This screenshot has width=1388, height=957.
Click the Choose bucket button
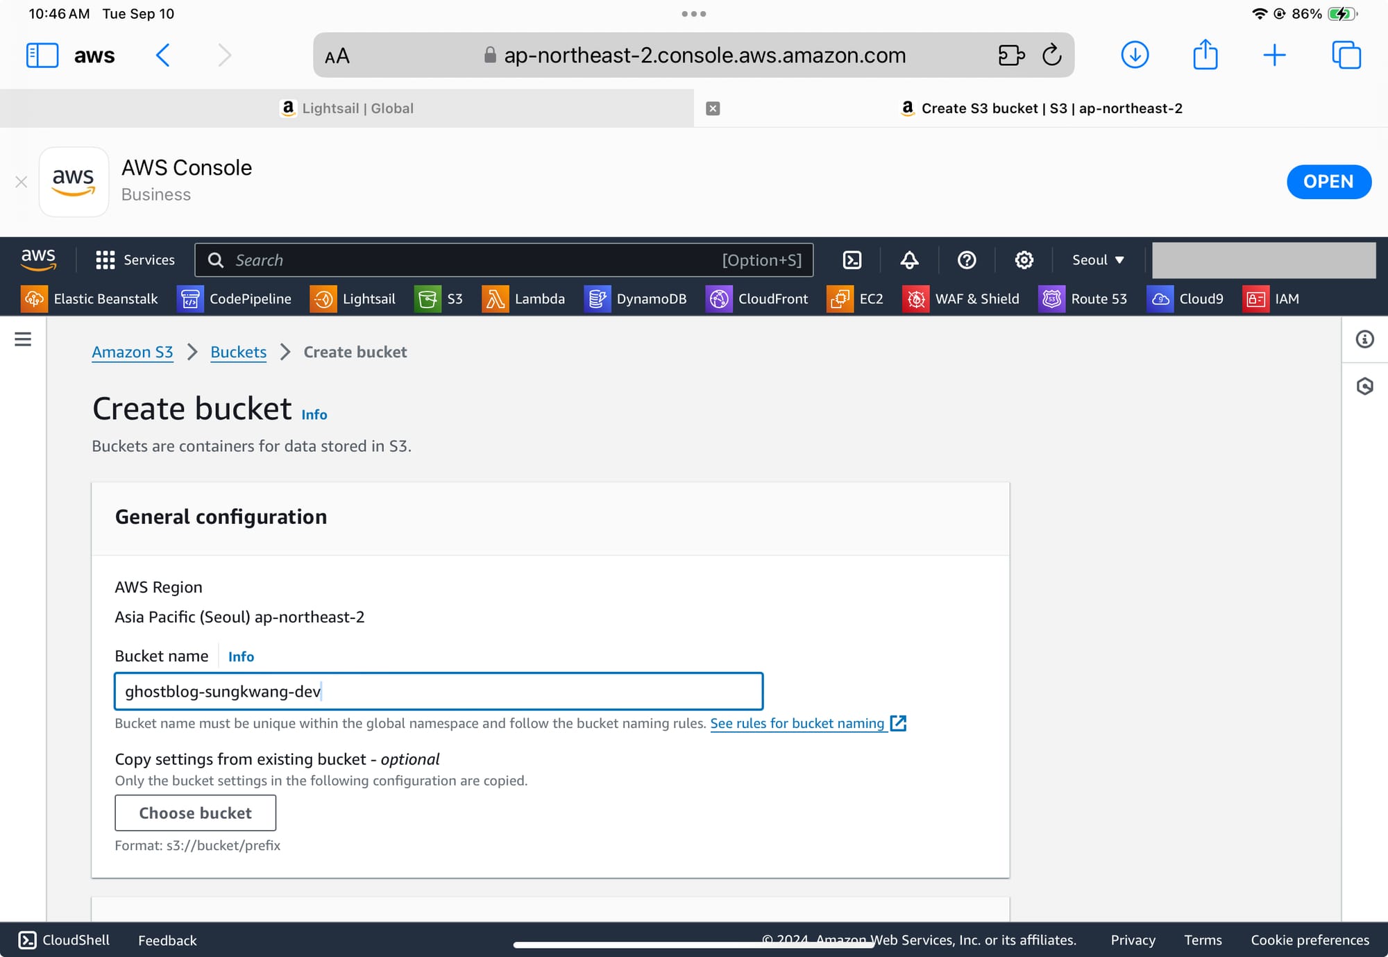(195, 813)
